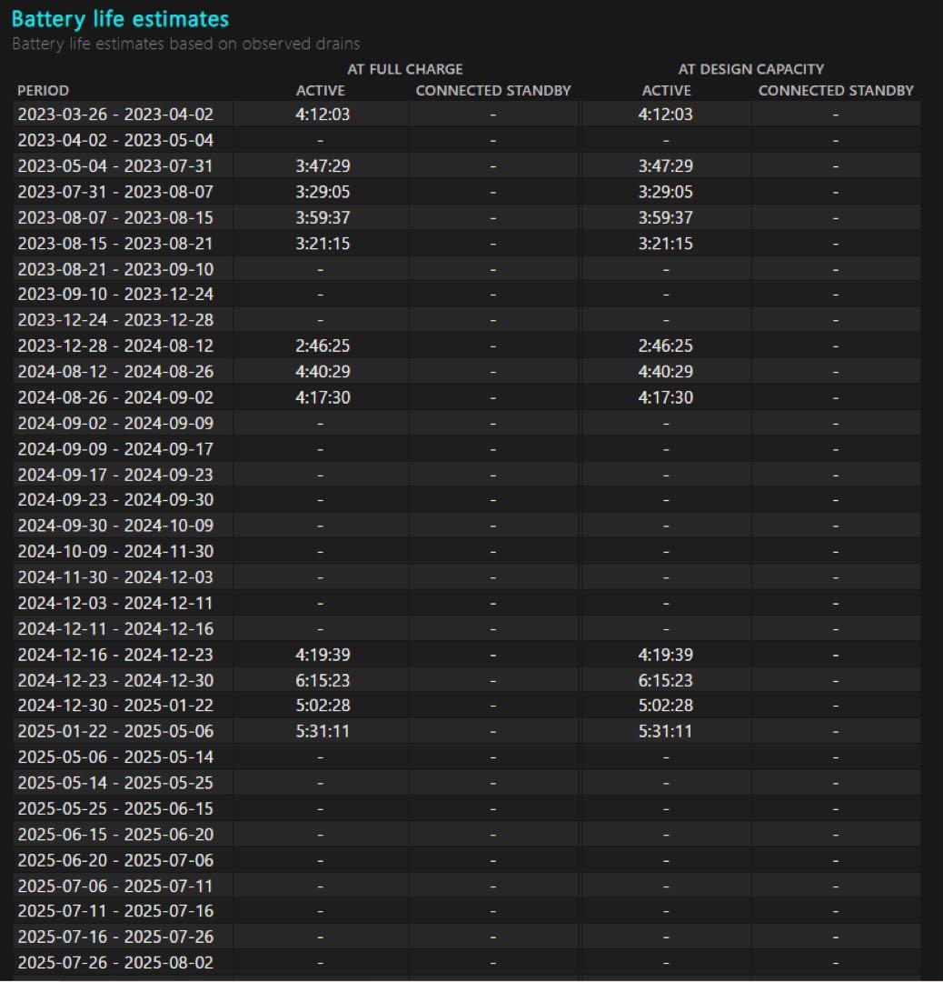Click 5:02:28 in the design capacity active column

pyautogui.click(x=665, y=706)
